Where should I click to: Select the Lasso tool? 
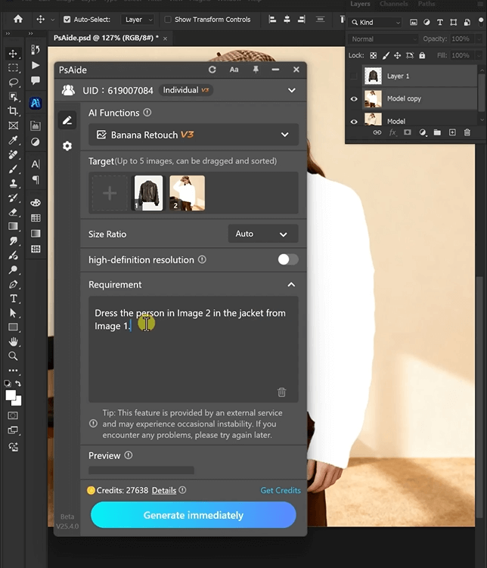13,82
